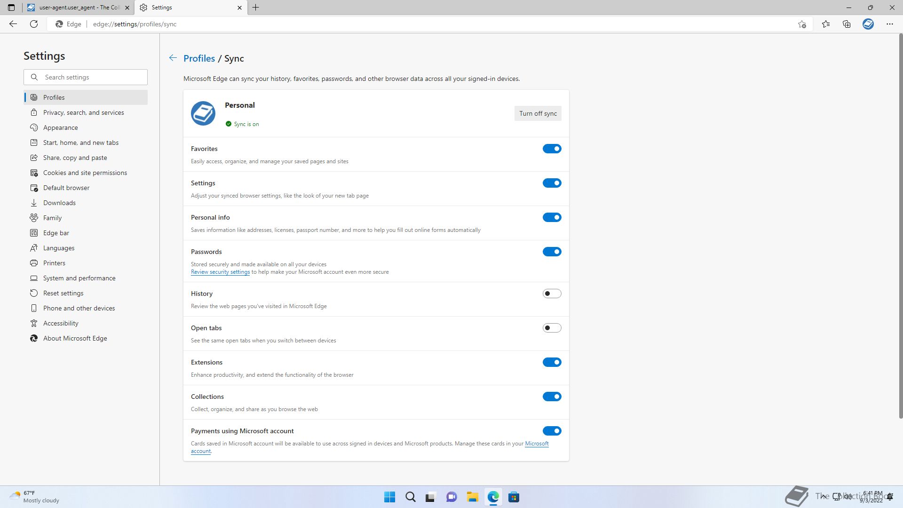Close the user-agent tab

127,8
